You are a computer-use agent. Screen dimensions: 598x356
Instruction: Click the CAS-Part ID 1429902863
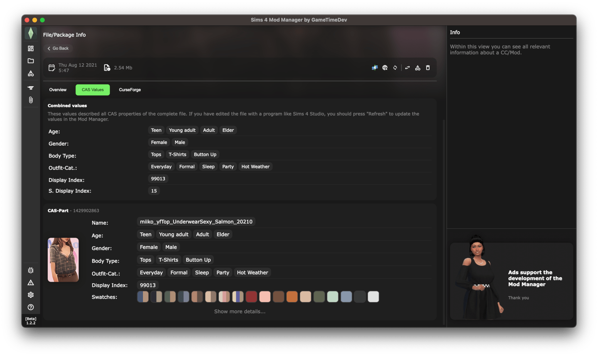click(x=86, y=211)
